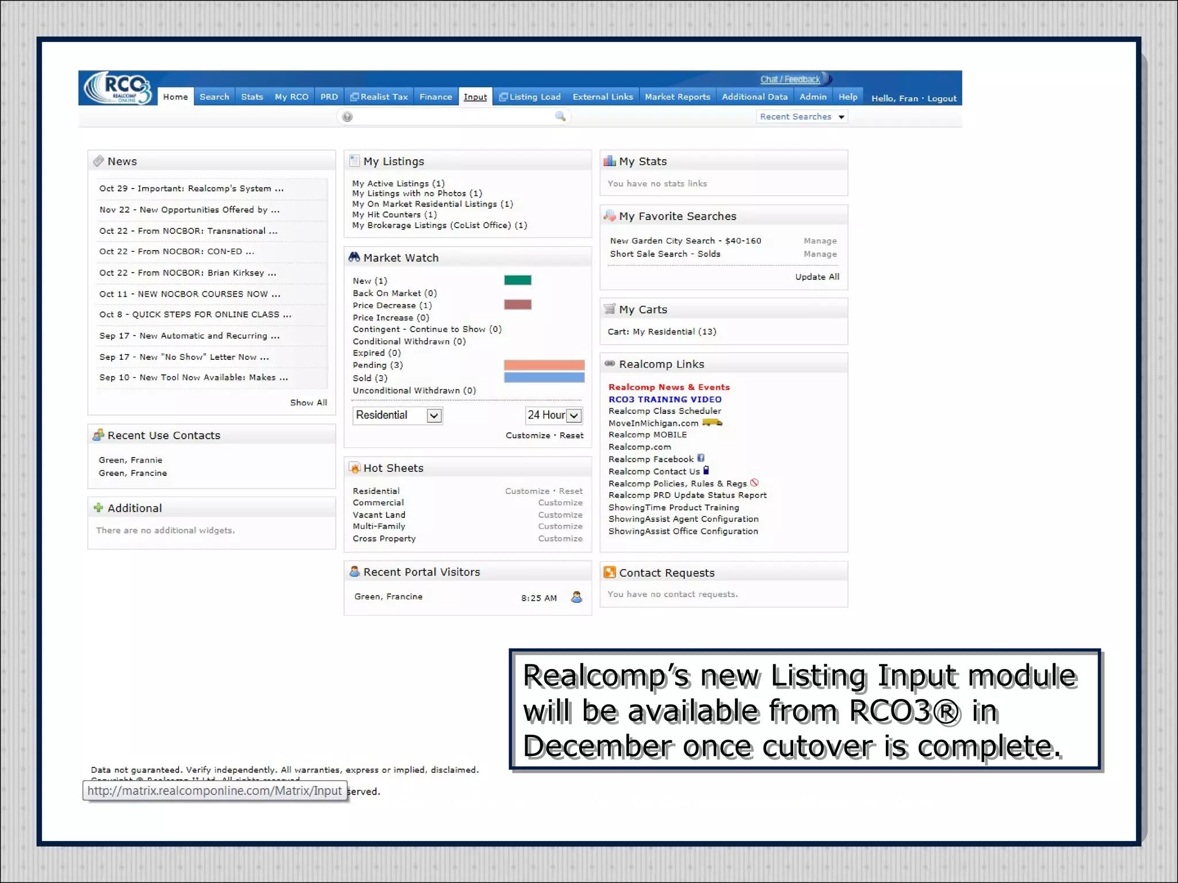Open the Chat / Feedback link

pyautogui.click(x=790, y=80)
